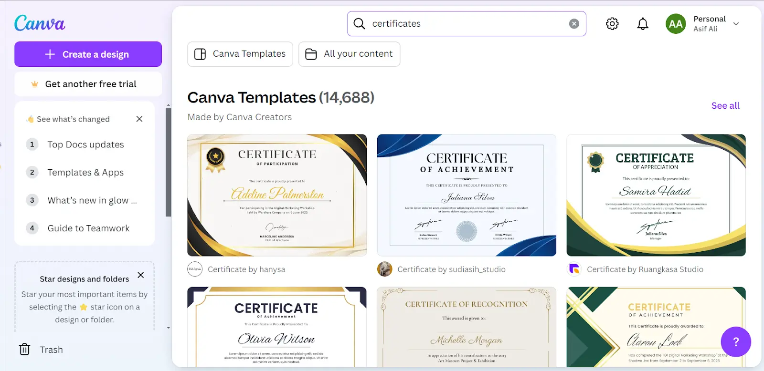
Task: Click the folder icon in All your content
Action: 311,54
